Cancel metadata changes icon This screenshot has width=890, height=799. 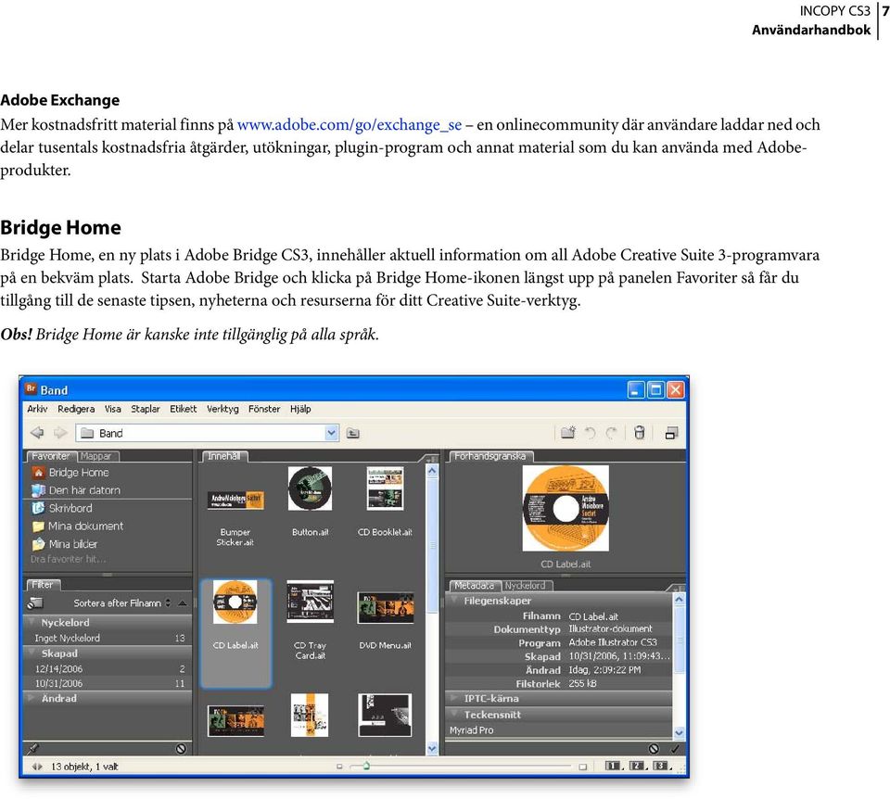pyautogui.click(x=655, y=749)
